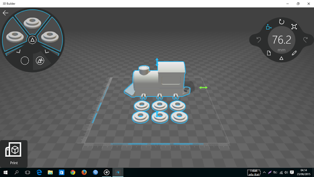Click the volume speaker tray icon
Screen dimensions: 314x177
(286, 173)
